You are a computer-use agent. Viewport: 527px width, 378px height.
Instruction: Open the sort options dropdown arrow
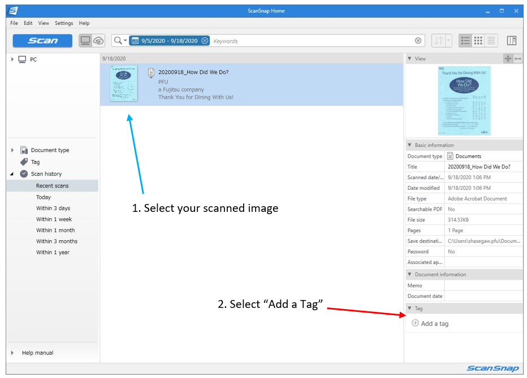[x=448, y=41]
